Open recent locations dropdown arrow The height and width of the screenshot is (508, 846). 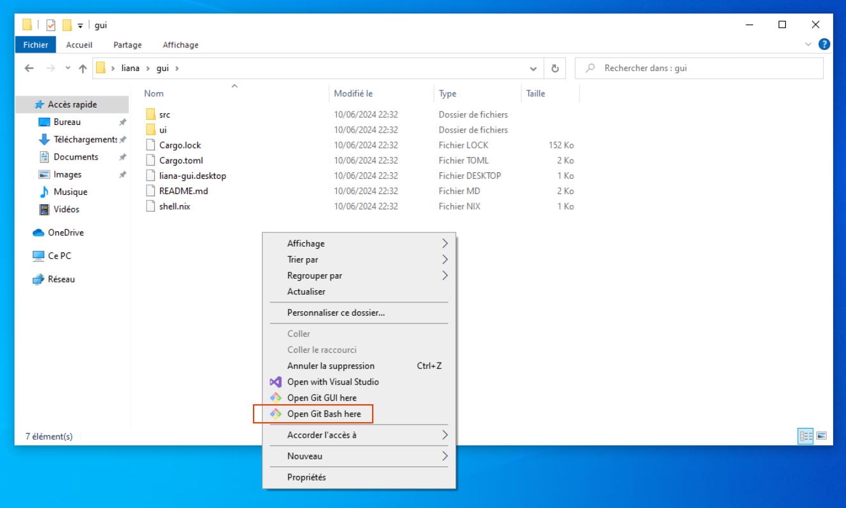click(x=68, y=69)
